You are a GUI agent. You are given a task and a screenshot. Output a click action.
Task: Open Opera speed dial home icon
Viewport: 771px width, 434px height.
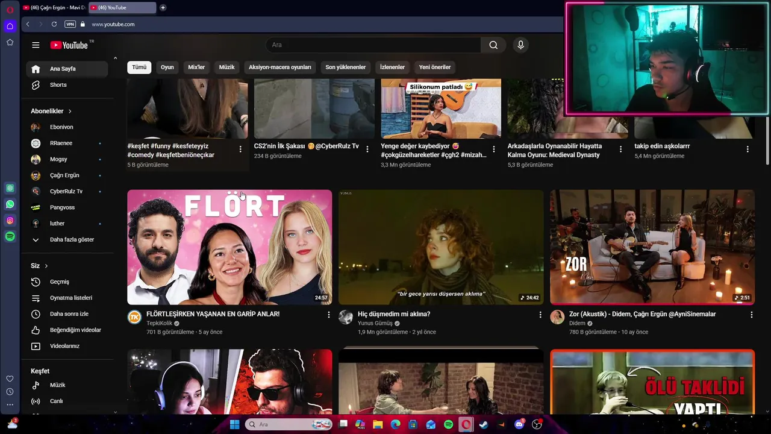[x=10, y=26]
